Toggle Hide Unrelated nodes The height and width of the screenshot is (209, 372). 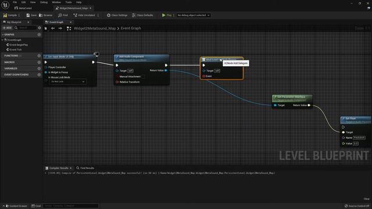click(84, 15)
